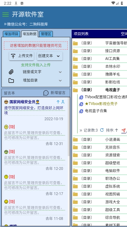Expand the 增加目录 section chevron
The image size is (127, 227).
coord(60,81)
